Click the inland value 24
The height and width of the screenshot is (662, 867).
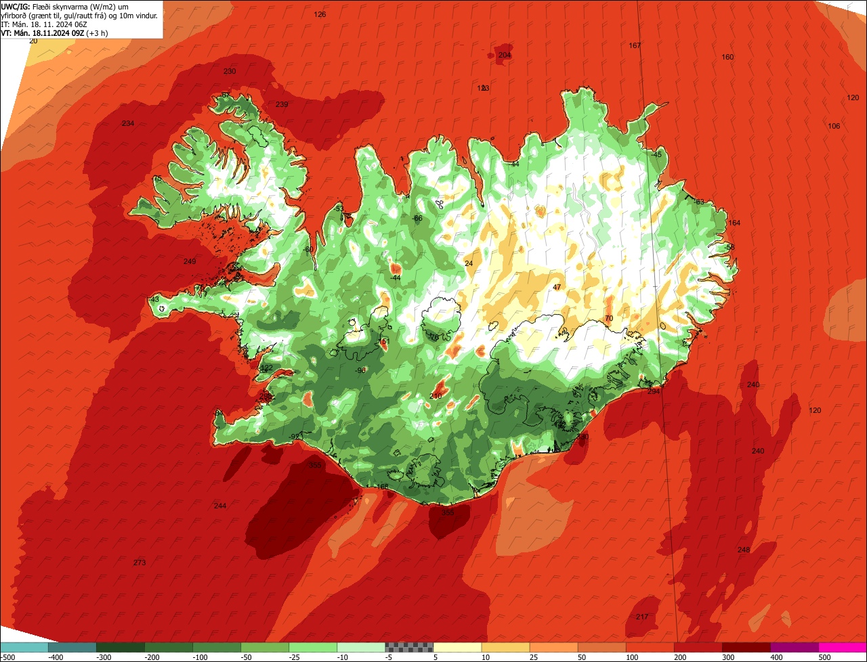(469, 263)
